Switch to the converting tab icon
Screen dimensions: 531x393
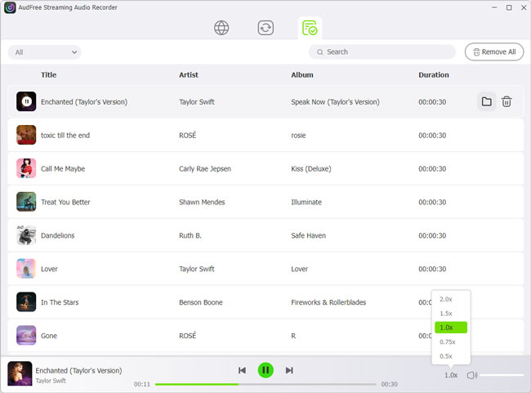click(x=265, y=28)
